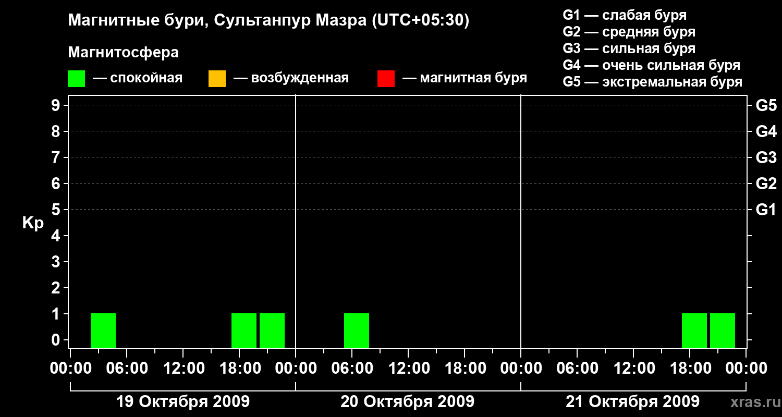Click the 12:00 time label for 19 October

coord(183,369)
